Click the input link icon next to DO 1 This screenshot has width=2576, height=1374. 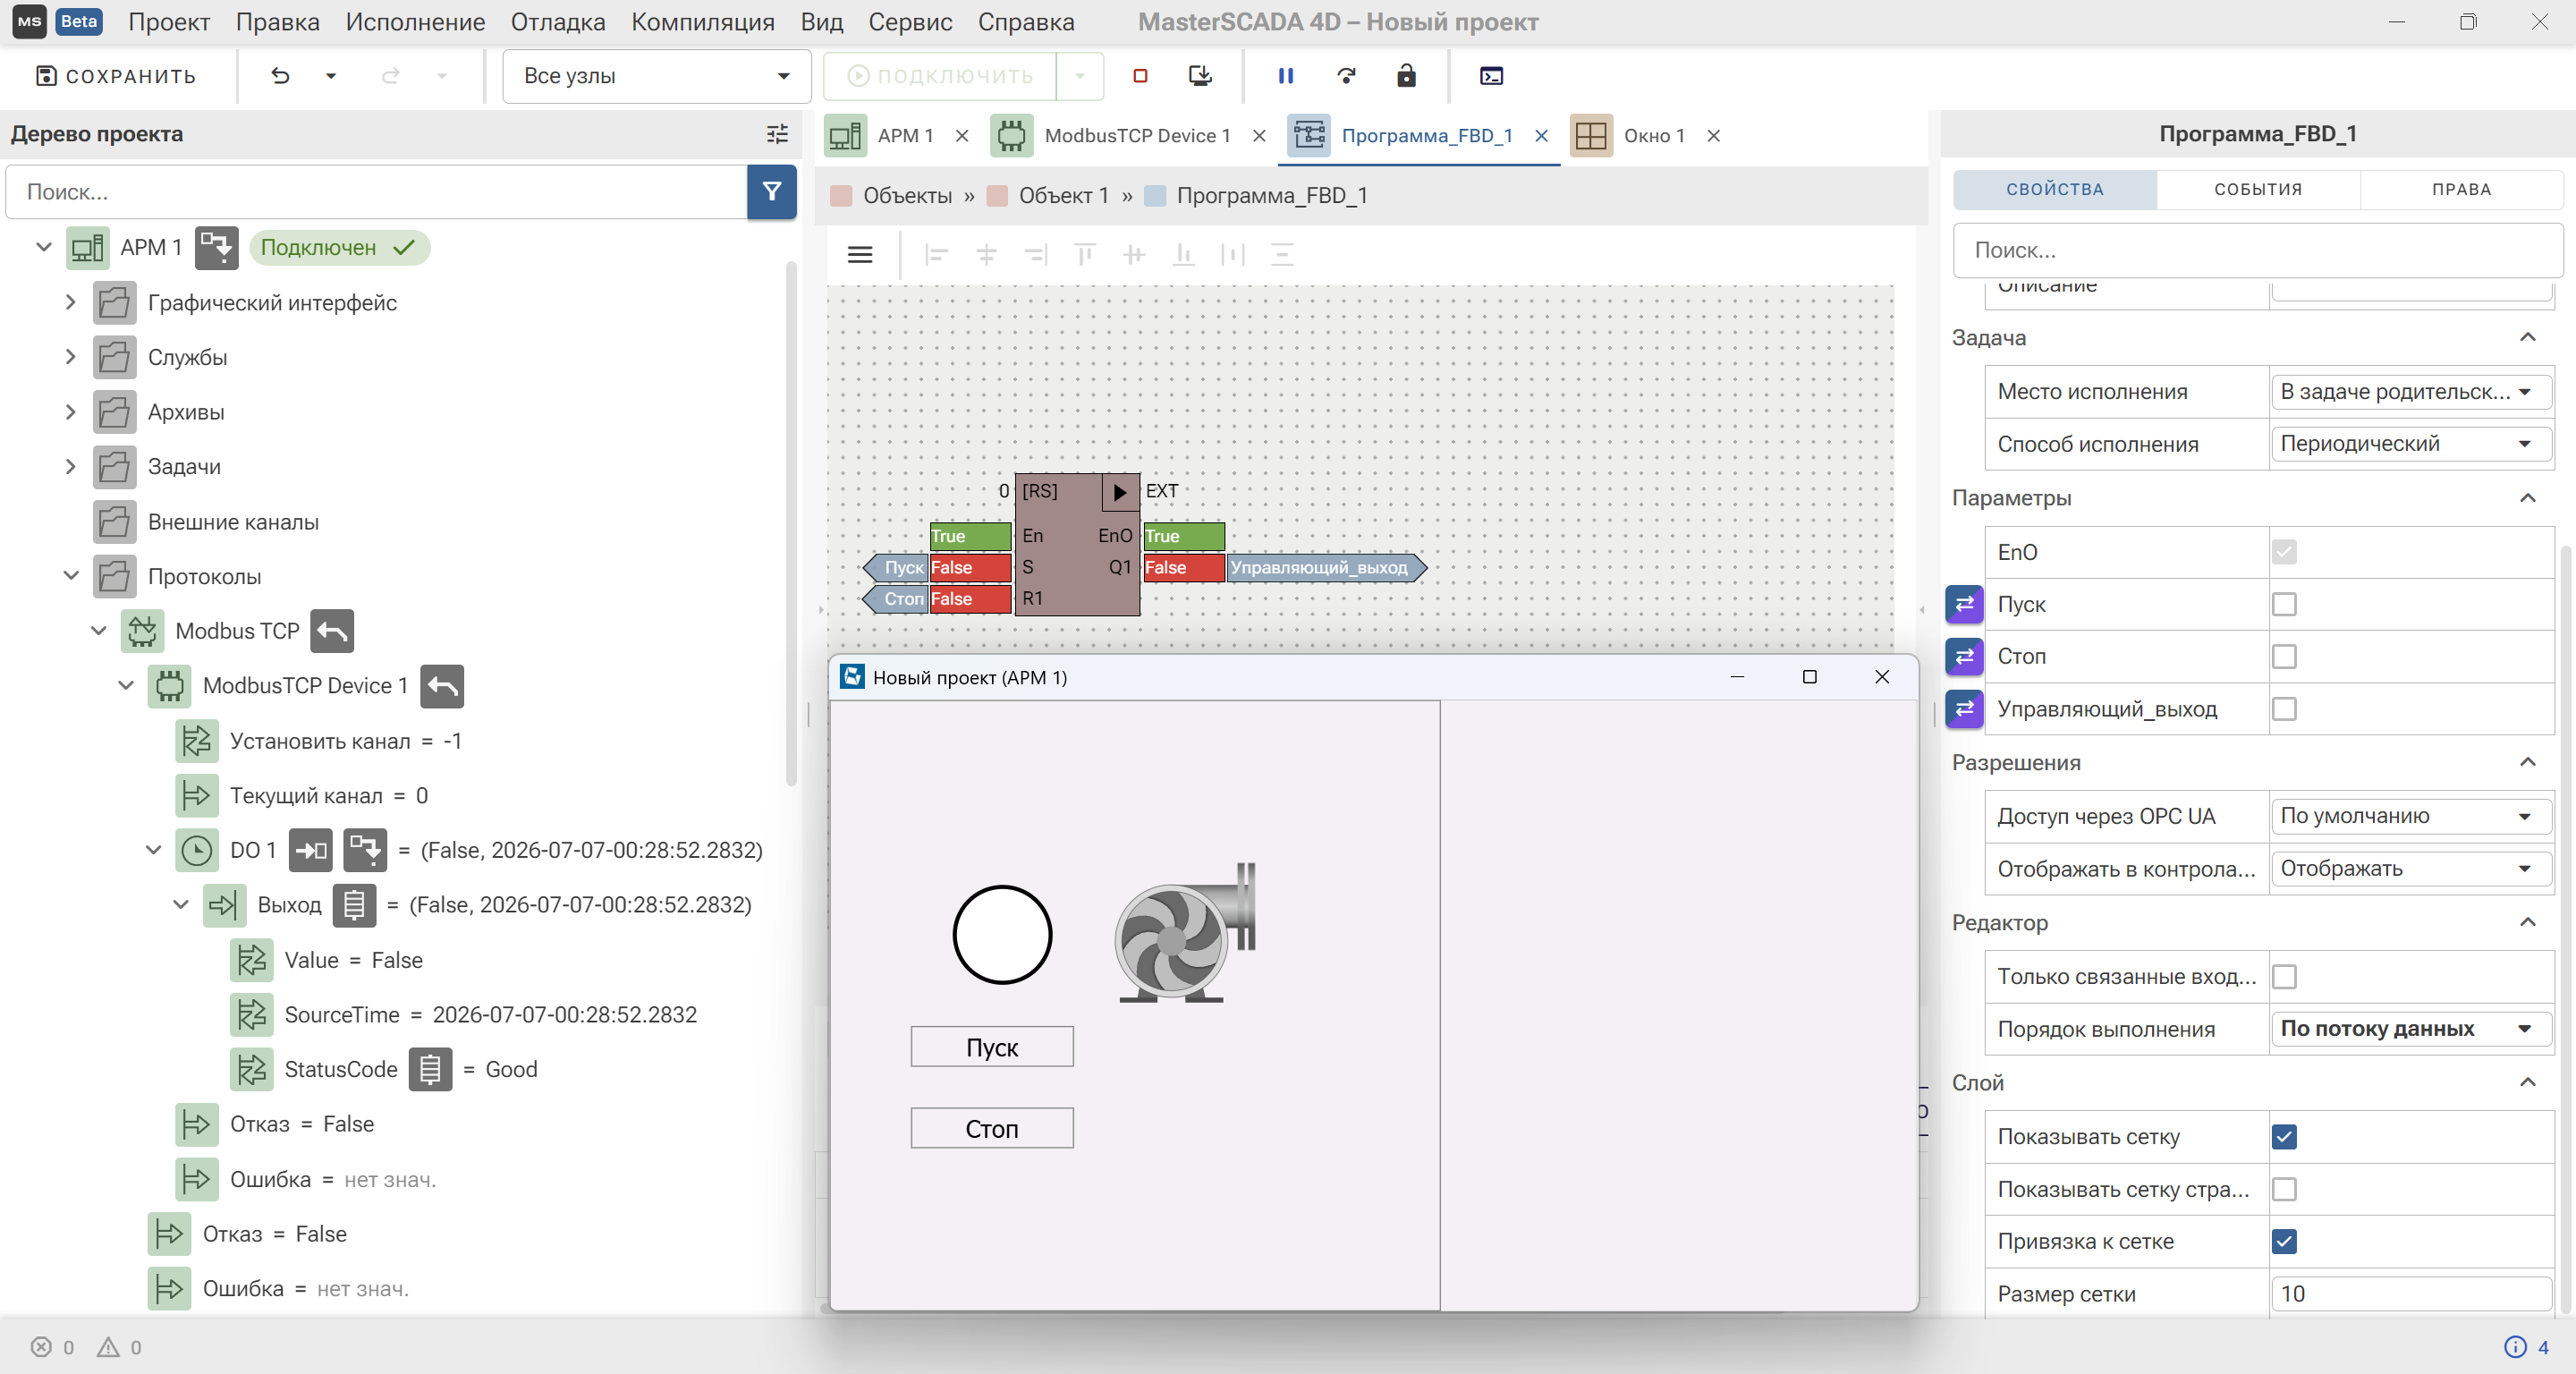point(310,850)
